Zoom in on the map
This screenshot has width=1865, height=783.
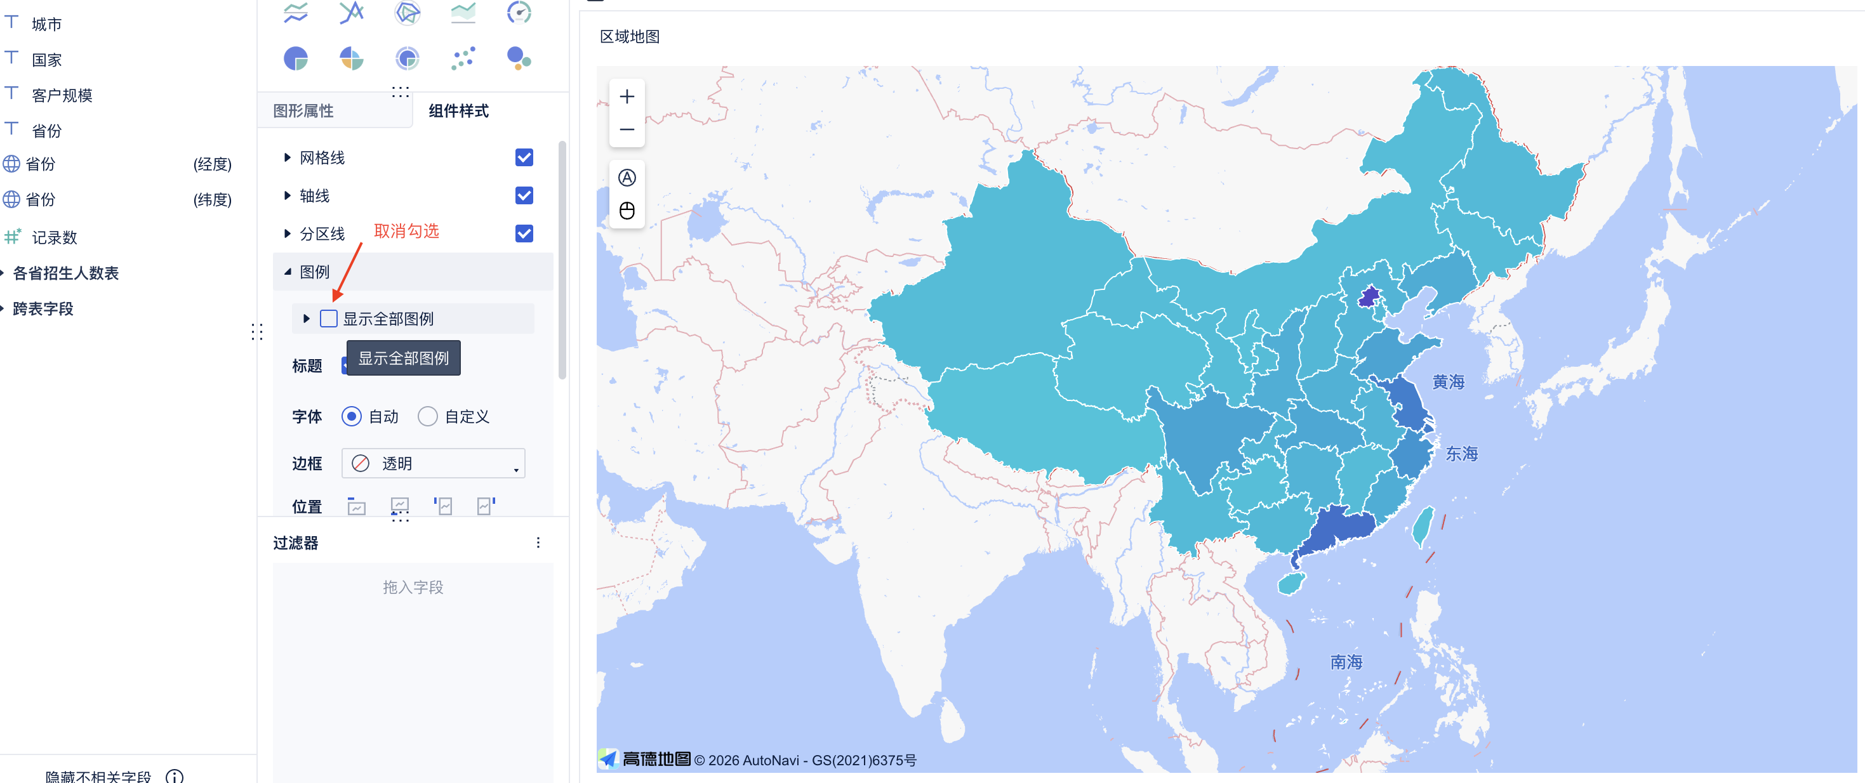coord(627,96)
